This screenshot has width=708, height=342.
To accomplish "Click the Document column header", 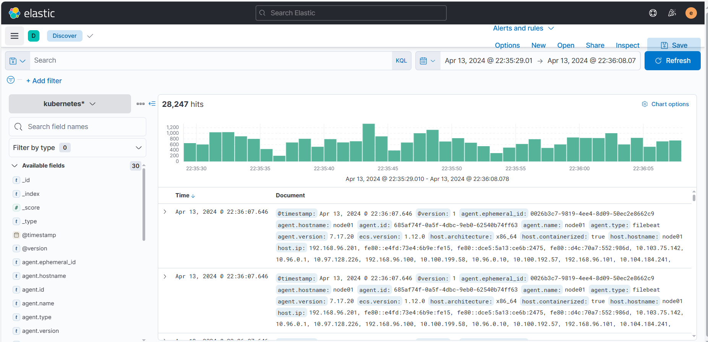I will click(290, 195).
